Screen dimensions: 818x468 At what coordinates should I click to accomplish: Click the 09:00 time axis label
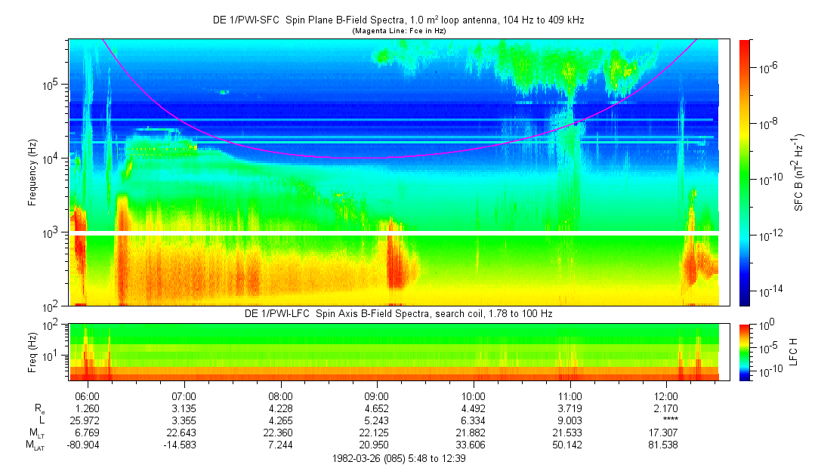pos(377,396)
